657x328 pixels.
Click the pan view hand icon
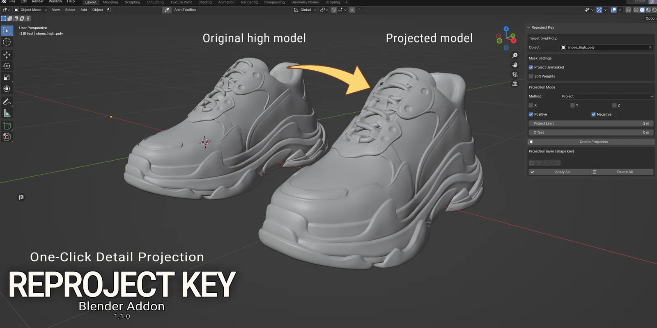click(x=515, y=65)
